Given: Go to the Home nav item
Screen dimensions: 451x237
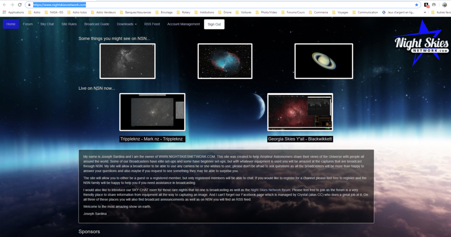Looking at the screenshot, I should pyautogui.click(x=11, y=24).
